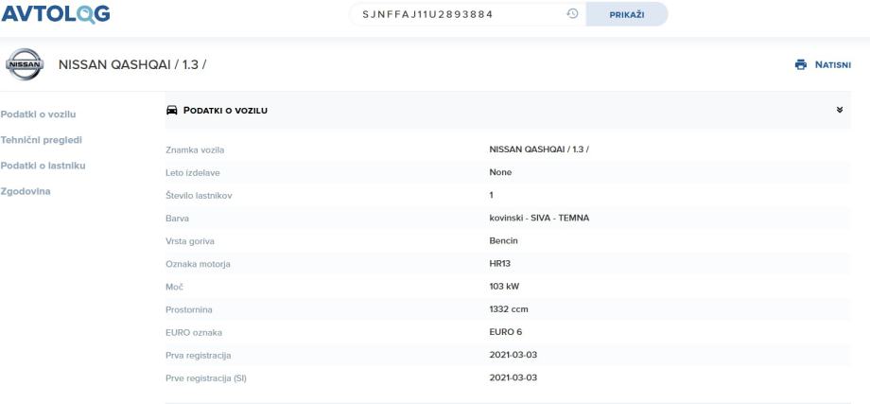Select the displacement value 1332 ccm
Viewport: 870px width, 404px height.
pyautogui.click(x=509, y=309)
